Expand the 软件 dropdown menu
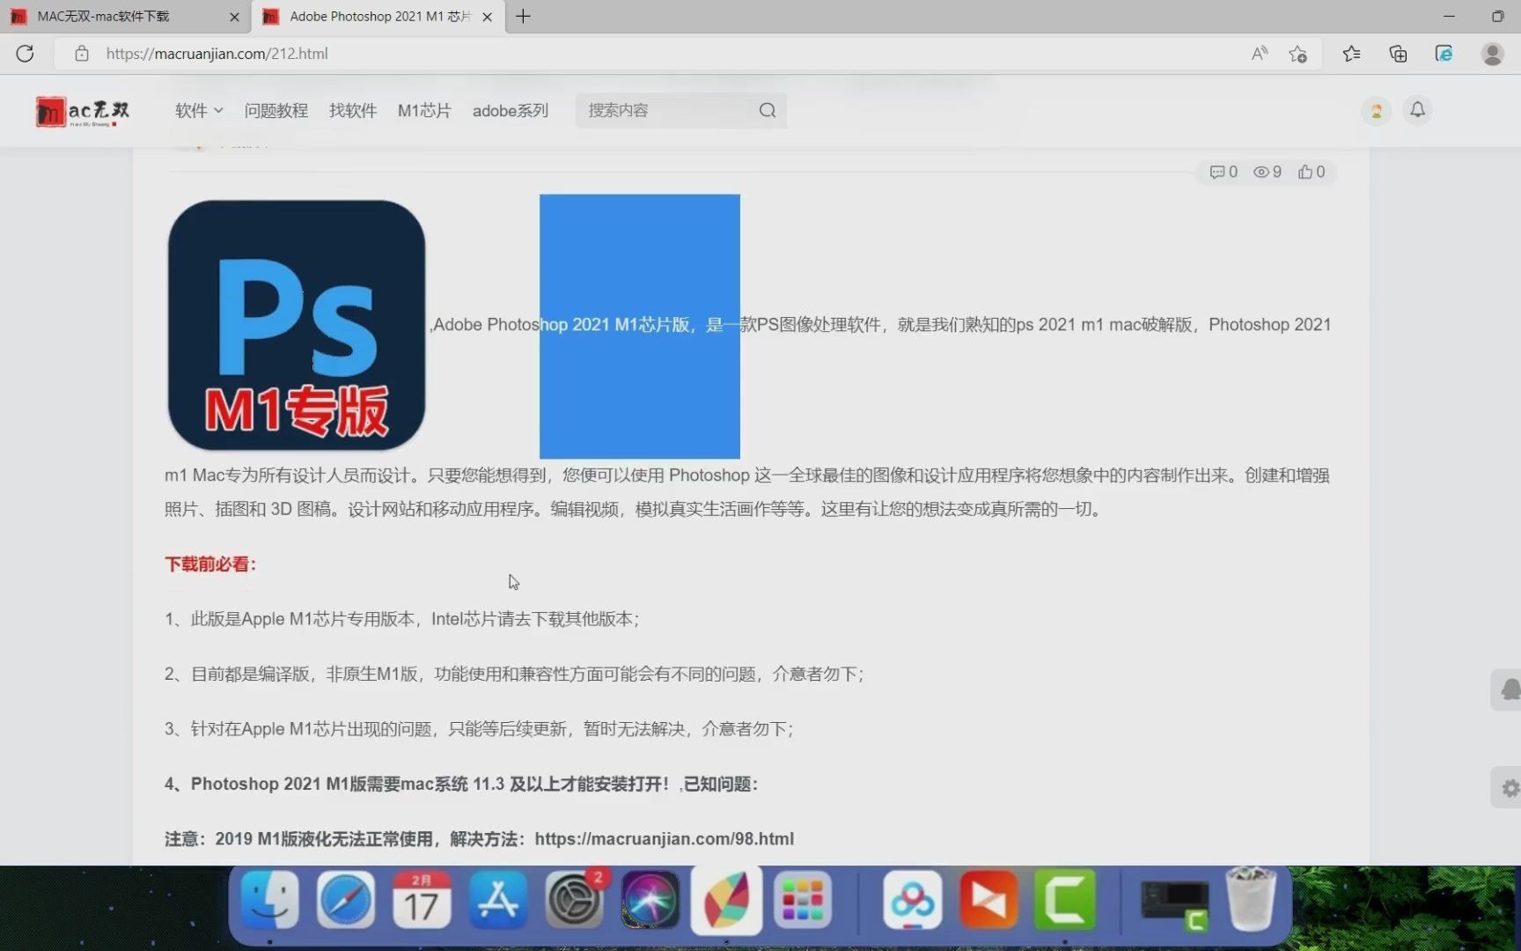1521x951 pixels. click(199, 110)
